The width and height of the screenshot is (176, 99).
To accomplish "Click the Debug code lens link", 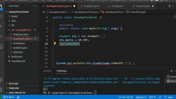I will pos(69,25).
